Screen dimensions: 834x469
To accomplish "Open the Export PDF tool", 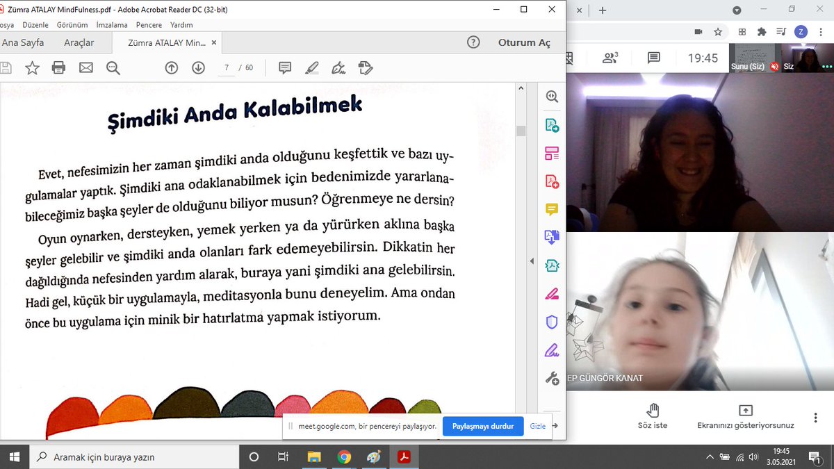I will click(552, 125).
